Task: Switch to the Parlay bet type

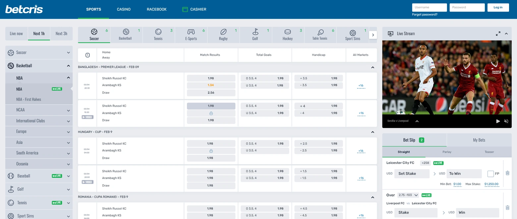Action: tap(447, 152)
